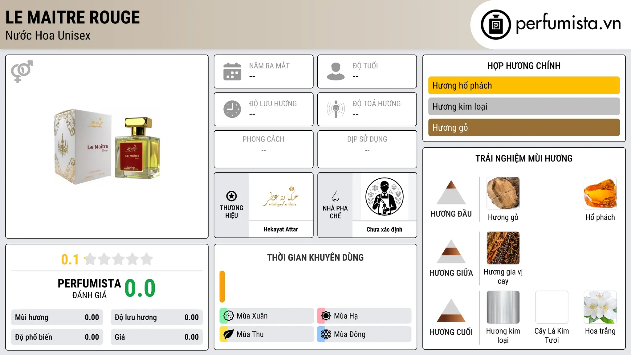Click the grey Hương kim loại accord bar
The width and height of the screenshot is (631, 355).
[x=524, y=106]
